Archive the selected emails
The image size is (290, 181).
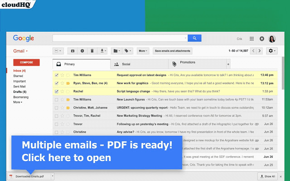click(x=72, y=51)
